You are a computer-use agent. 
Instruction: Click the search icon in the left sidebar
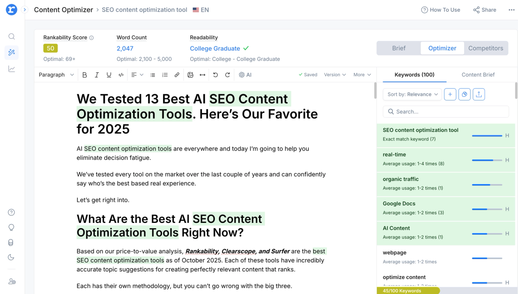(x=11, y=36)
